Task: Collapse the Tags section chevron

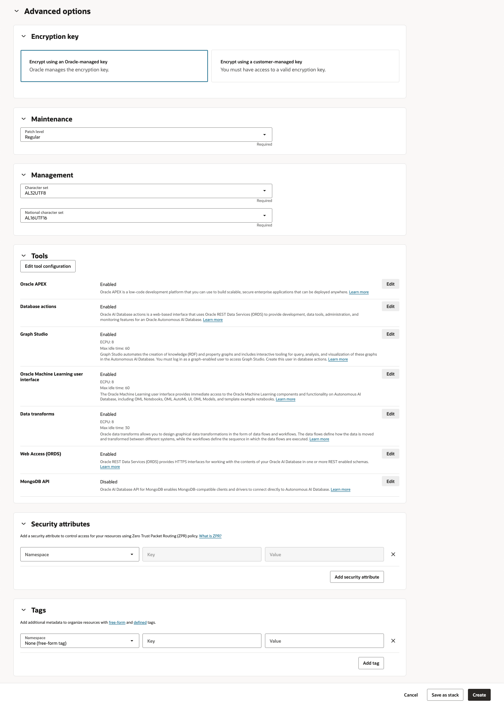Action: click(23, 610)
